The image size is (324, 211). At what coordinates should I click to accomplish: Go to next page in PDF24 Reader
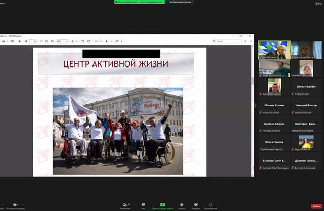tap(26, 41)
